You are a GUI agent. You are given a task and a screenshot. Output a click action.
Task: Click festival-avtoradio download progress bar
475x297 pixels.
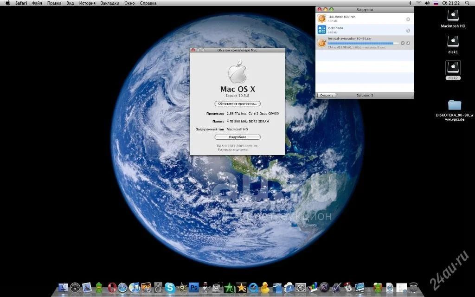(363, 43)
